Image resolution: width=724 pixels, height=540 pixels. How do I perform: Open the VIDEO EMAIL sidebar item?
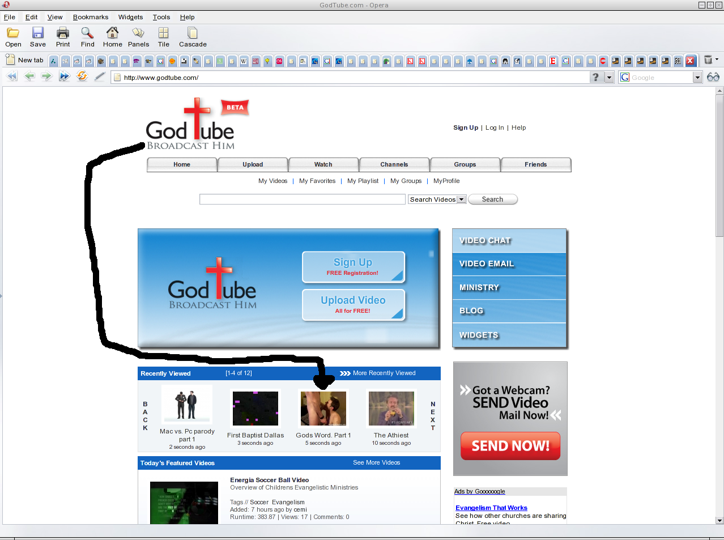click(509, 264)
